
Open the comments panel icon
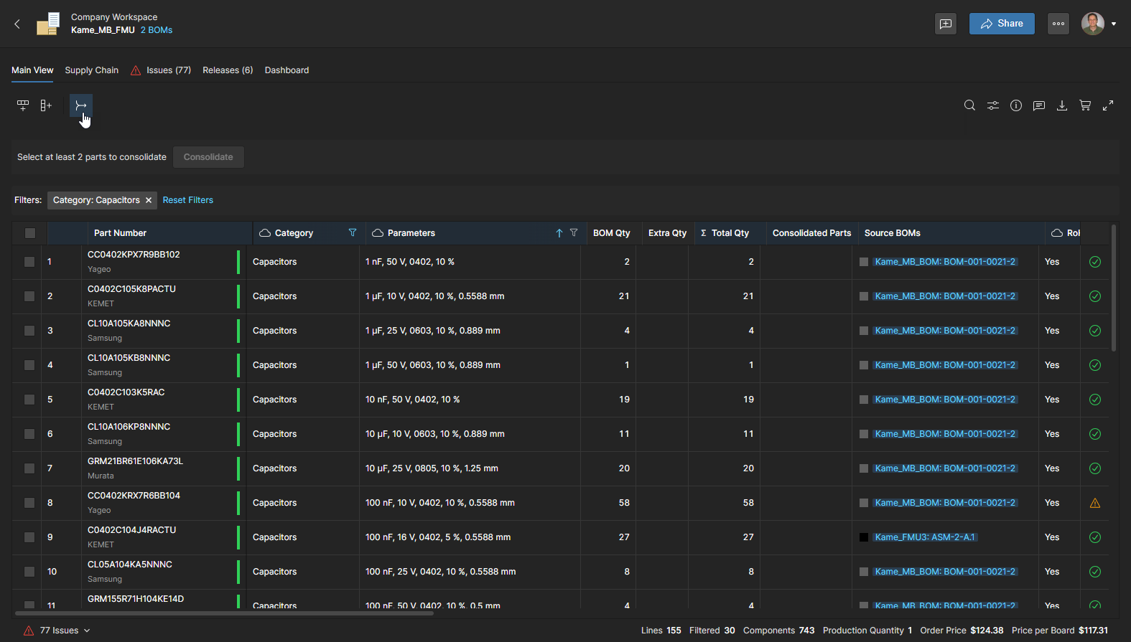[x=1038, y=105]
